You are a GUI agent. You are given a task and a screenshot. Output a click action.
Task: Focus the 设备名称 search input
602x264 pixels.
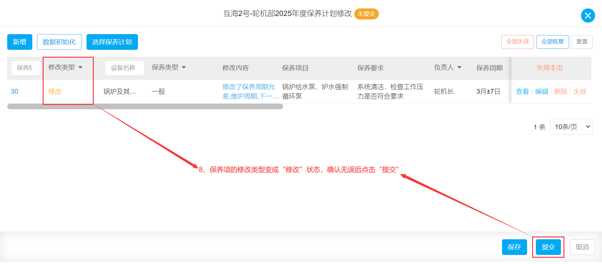tap(124, 68)
